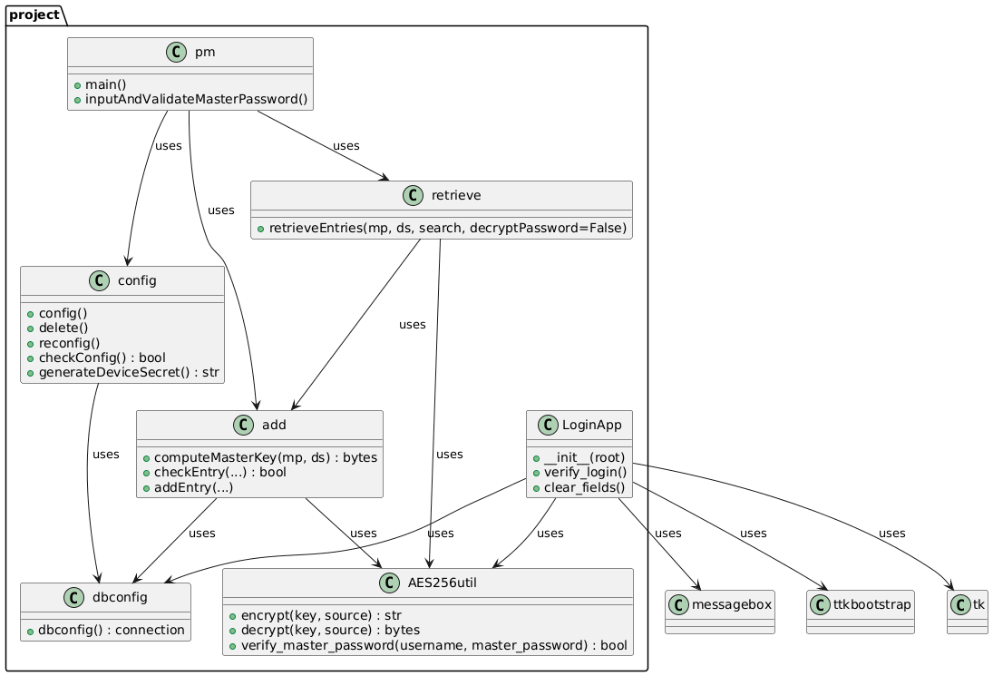Select the add class circle icon

[x=243, y=425]
